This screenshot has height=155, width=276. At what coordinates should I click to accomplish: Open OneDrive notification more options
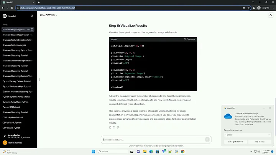tap(264, 108)
